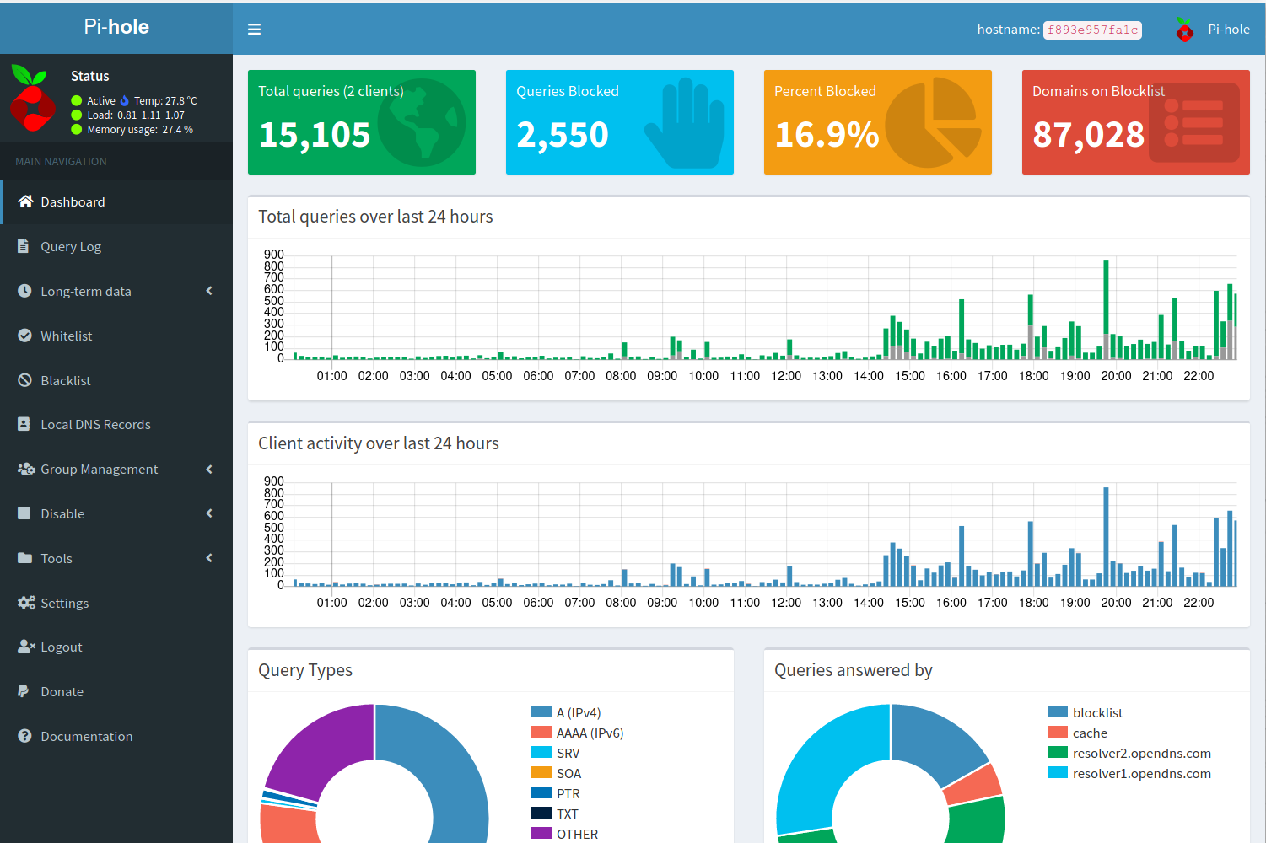The image size is (1266, 843).
Task: Expand the Long-term data submenu
Action: coord(209,291)
